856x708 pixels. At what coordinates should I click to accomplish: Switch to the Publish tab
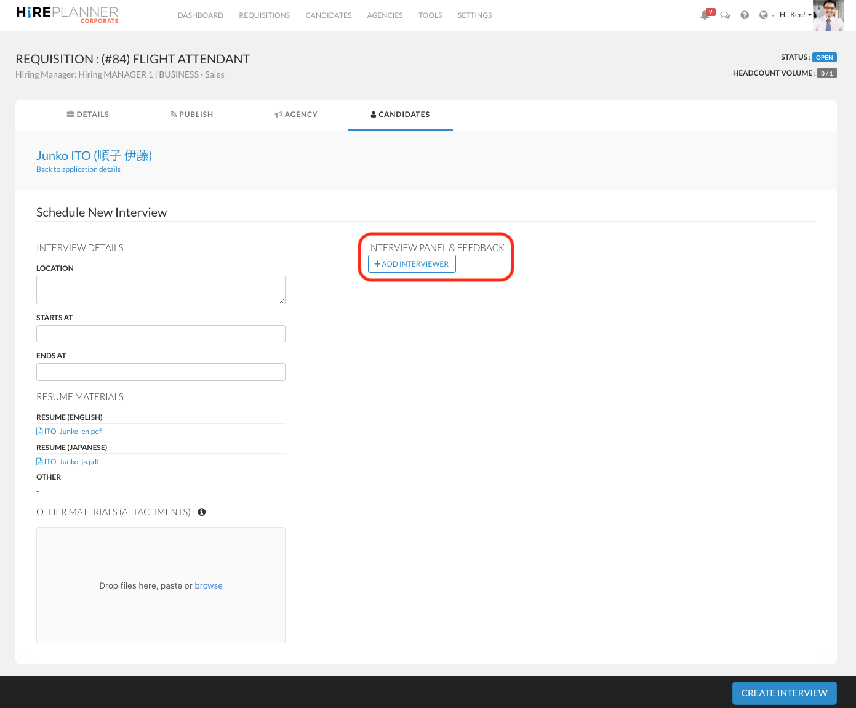(192, 115)
